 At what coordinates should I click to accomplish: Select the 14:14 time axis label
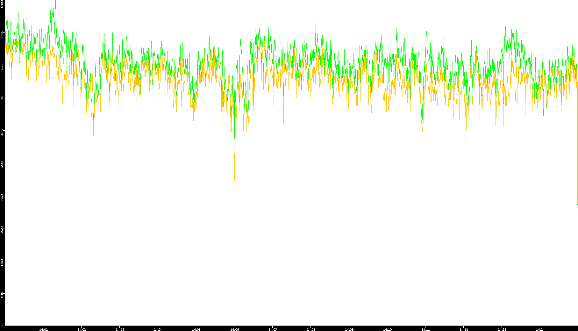point(540,329)
